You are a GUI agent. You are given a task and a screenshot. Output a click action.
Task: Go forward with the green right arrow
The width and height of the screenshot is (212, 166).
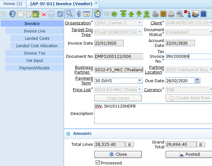(x=114, y=14)
